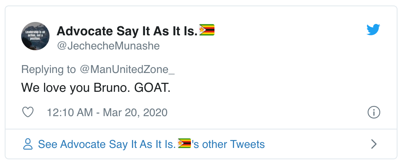Open the round profile avatar picture

(35, 36)
